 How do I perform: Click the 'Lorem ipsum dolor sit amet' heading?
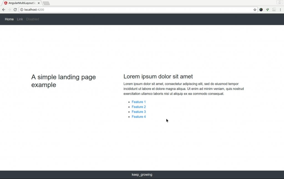158,76
